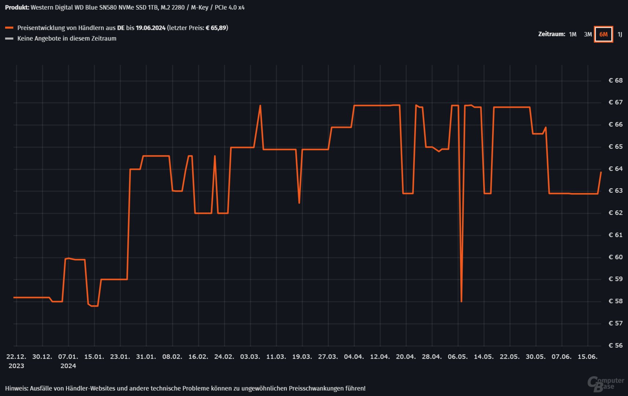The width and height of the screenshot is (628, 396).
Task: Click the ComputerBase watermark logo
Action: click(x=606, y=383)
